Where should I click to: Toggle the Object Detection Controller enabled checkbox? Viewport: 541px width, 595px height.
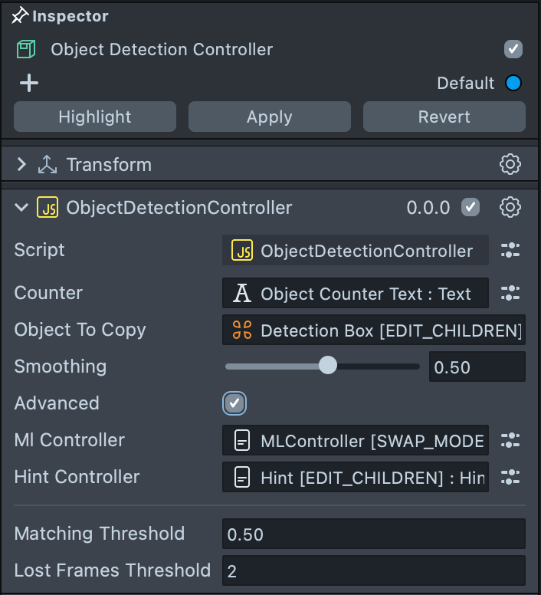point(513,49)
